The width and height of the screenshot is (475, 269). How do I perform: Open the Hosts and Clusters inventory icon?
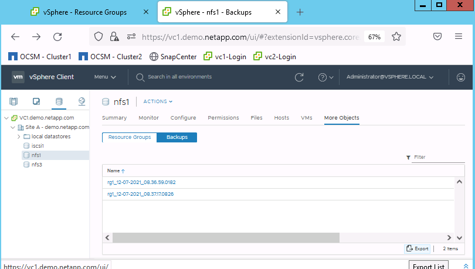point(13,101)
